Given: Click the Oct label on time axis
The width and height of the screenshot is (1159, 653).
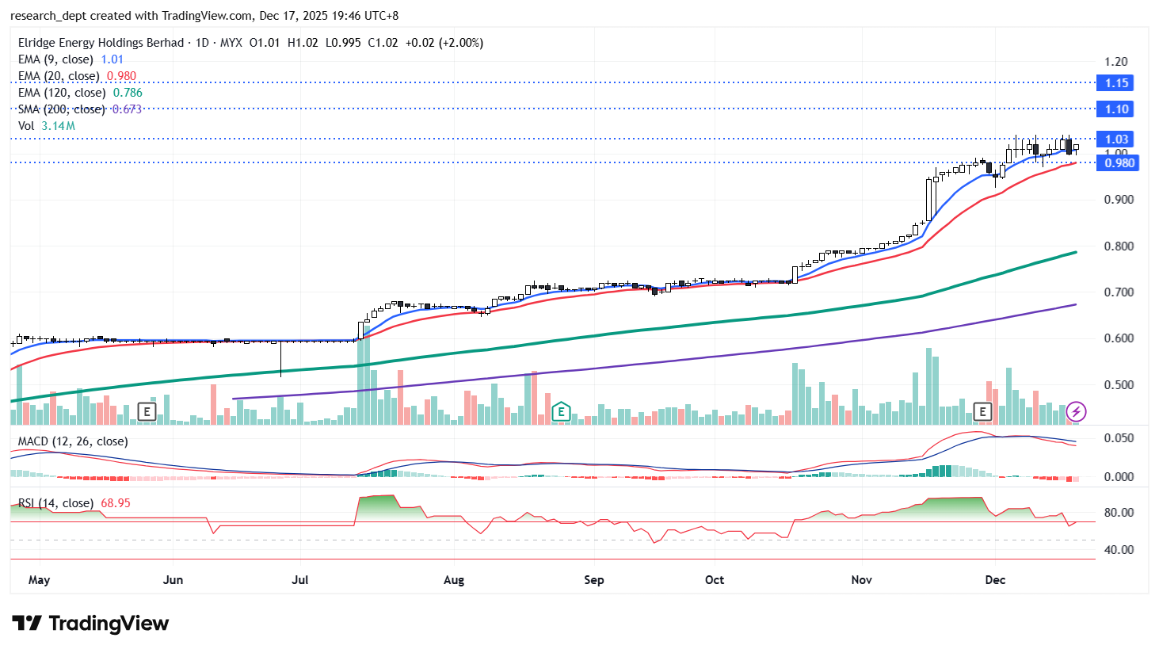Looking at the screenshot, I should [x=714, y=580].
